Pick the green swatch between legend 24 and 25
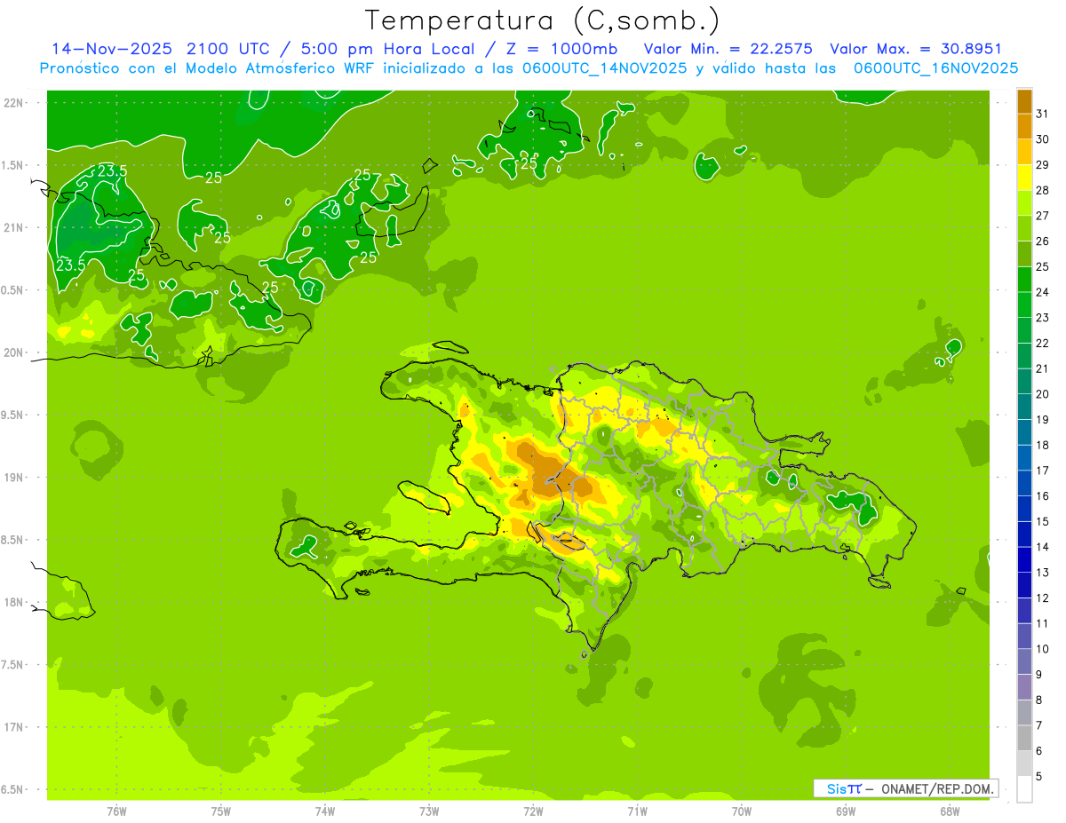The width and height of the screenshot is (1066, 823). coord(1024,280)
